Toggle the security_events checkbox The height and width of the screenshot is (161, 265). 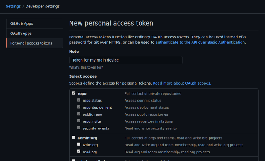[x=79, y=128]
